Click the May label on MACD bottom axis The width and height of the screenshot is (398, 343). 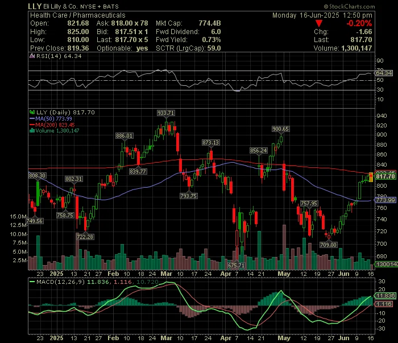284,338
